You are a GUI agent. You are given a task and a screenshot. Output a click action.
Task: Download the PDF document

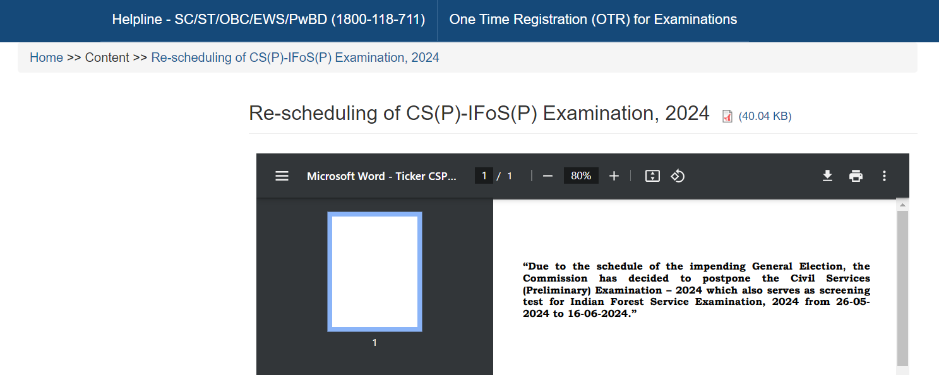tap(827, 176)
